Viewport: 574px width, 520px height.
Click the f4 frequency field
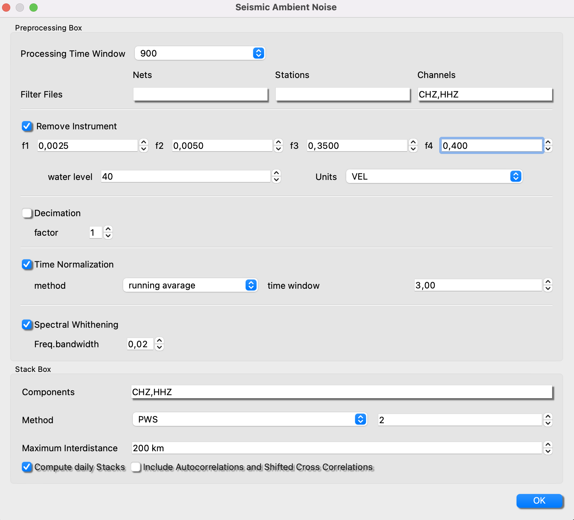[492, 146]
